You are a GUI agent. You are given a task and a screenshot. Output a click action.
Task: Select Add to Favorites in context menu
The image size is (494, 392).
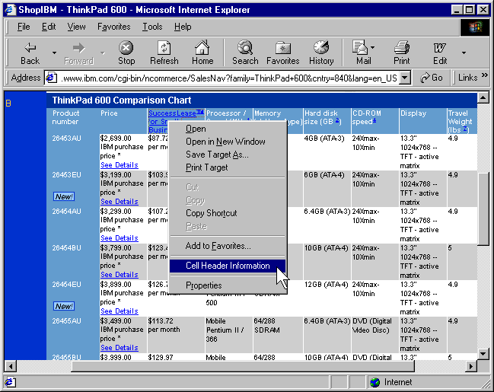(218, 246)
